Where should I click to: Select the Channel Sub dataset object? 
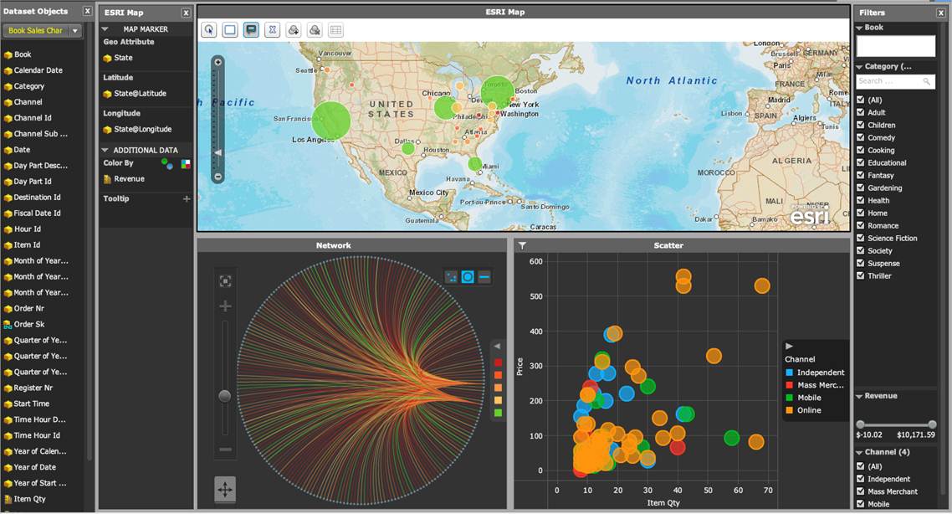tap(41, 134)
